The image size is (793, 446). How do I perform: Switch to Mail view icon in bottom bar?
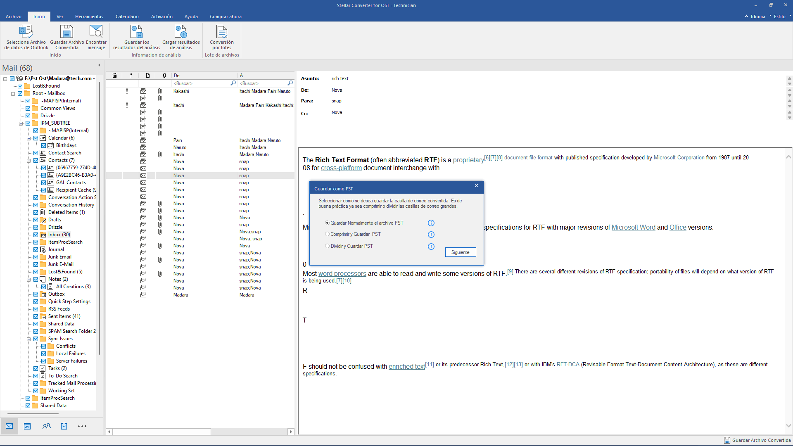click(9, 426)
